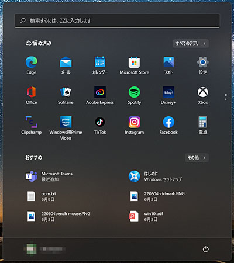
Task: Click the その他 more button
Action: point(197,158)
